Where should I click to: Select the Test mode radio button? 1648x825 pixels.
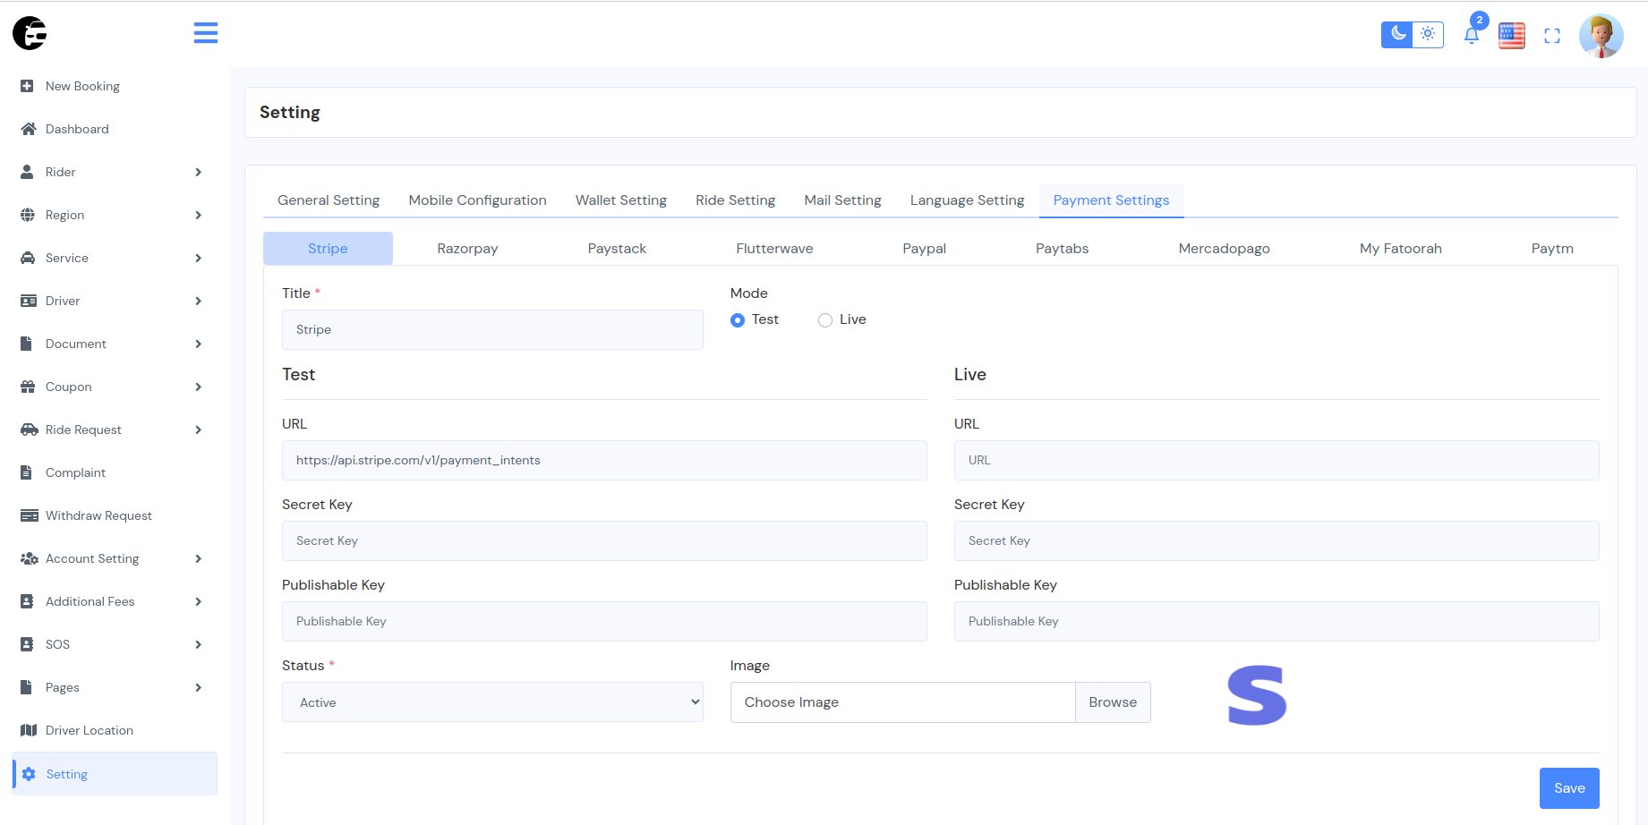pos(738,320)
